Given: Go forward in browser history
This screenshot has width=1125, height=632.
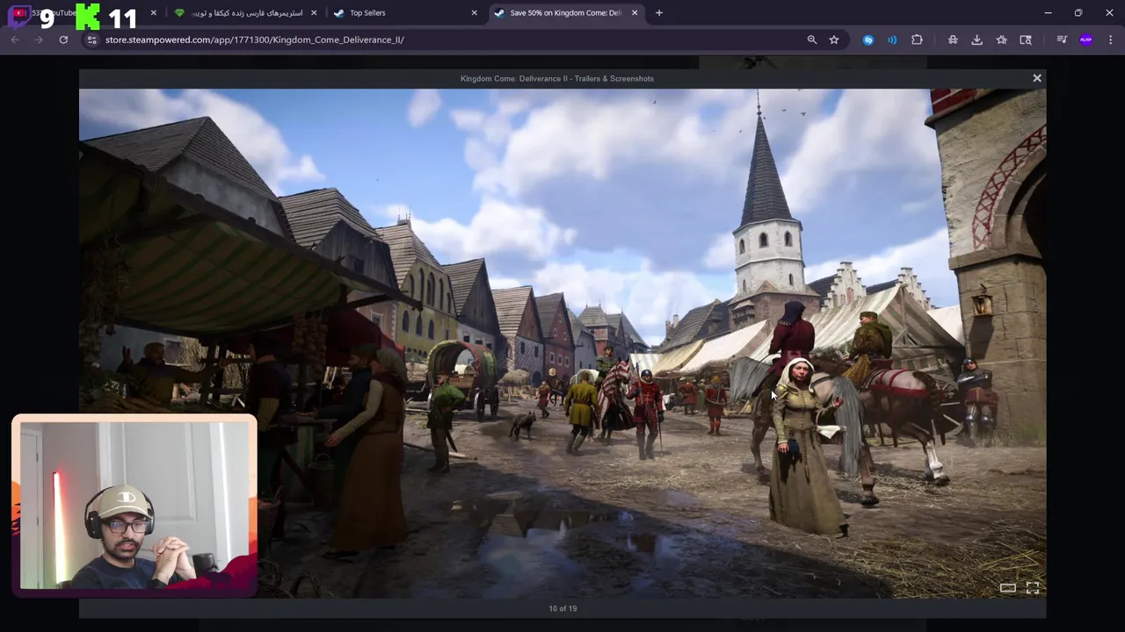Looking at the screenshot, I should point(39,39).
